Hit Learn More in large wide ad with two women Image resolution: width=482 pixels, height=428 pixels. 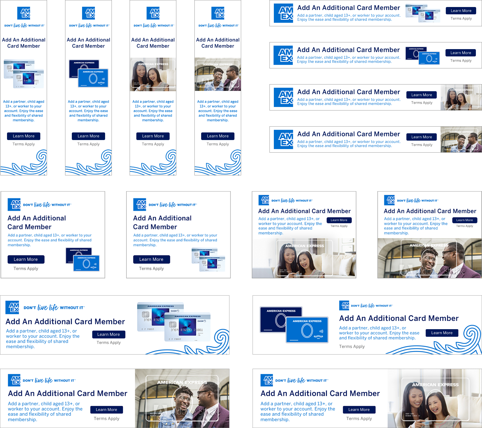pos(359,410)
